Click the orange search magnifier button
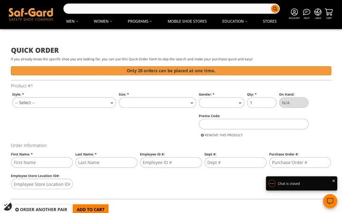 275,9
